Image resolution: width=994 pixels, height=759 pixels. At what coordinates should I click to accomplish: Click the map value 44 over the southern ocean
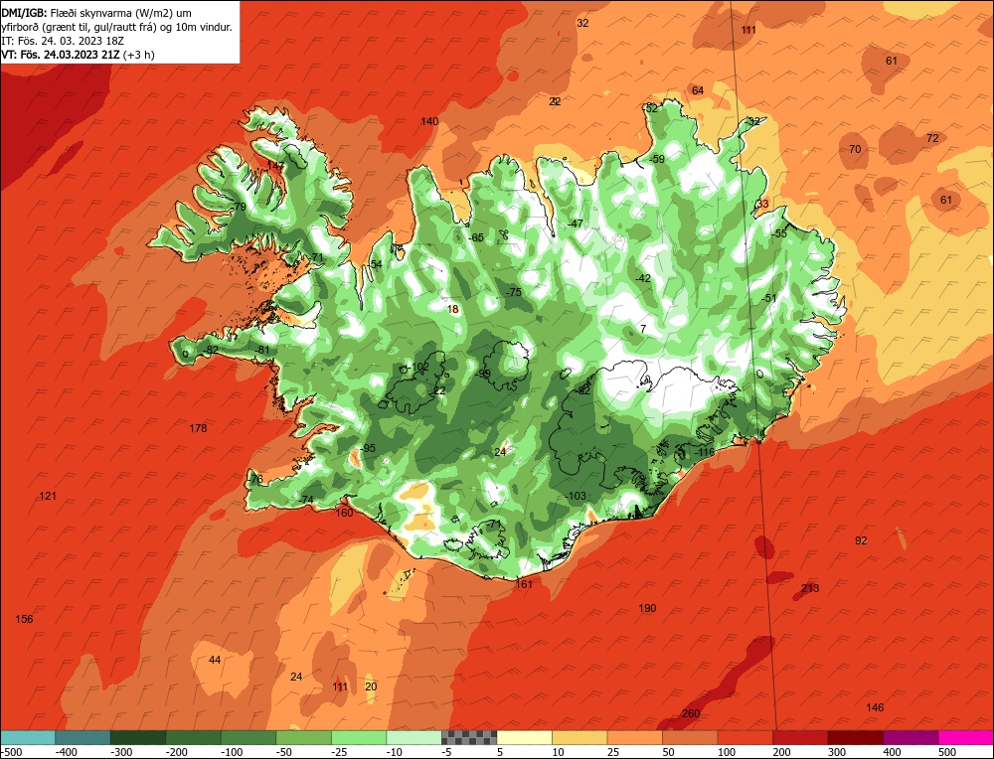click(215, 661)
